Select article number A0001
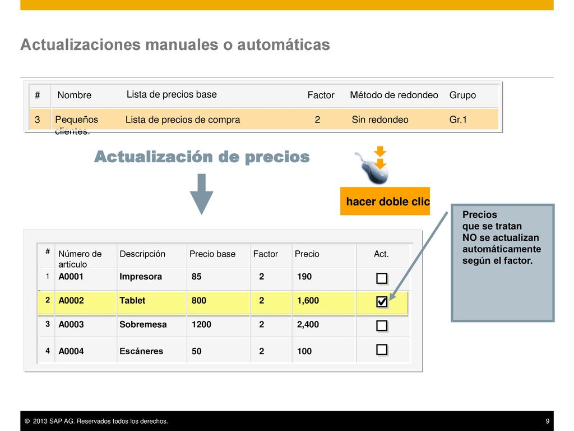Viewport: 574px width, 431px height. 71,276
